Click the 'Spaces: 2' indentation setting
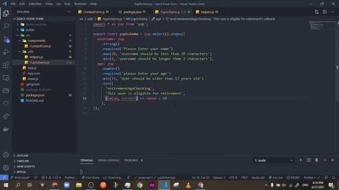The width and height of the screenshot is (339, 190). click(x=219, y=177)
